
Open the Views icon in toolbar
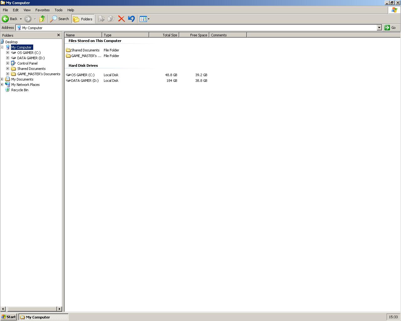[x=143, y=19]
